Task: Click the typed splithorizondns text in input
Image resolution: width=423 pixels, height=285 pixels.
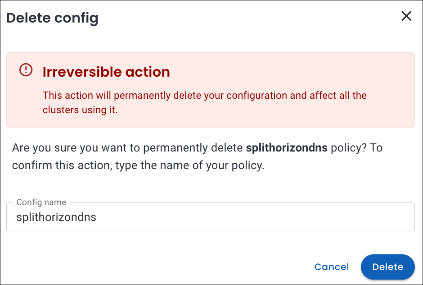Action: tap(56, 217)
